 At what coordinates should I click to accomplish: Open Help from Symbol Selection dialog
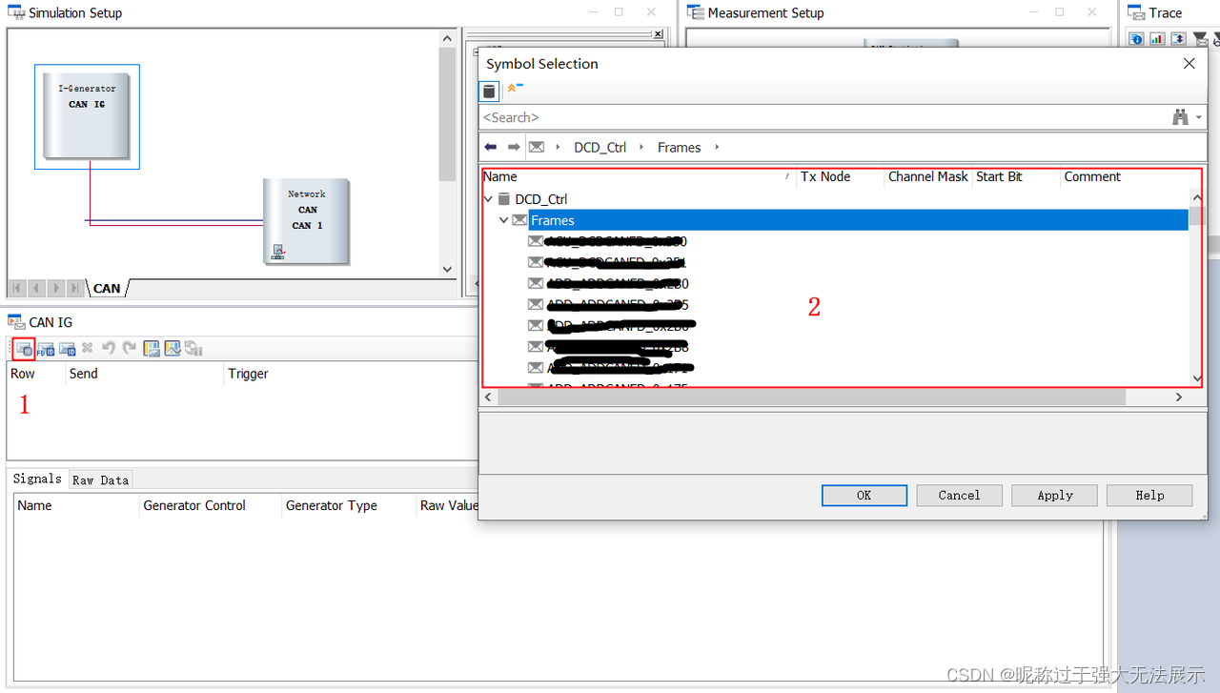point(1149,495)
